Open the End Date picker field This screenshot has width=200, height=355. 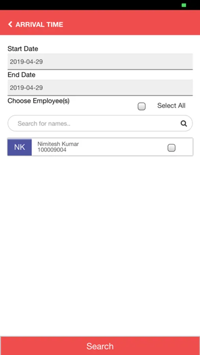tap(100, 88)
